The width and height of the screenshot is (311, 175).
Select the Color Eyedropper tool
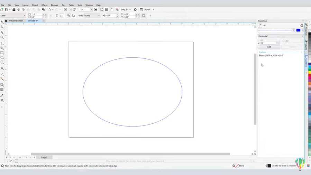click(x=2, y=95)
